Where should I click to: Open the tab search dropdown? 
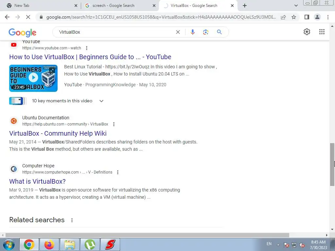click(296, 6)
